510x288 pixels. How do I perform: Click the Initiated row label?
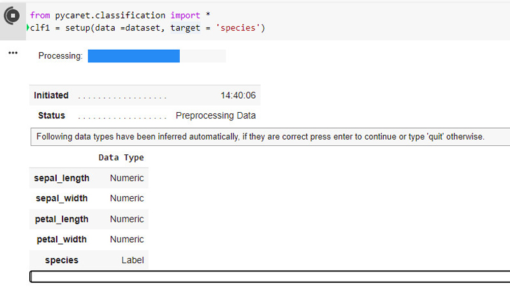click(x=51, y=96)
